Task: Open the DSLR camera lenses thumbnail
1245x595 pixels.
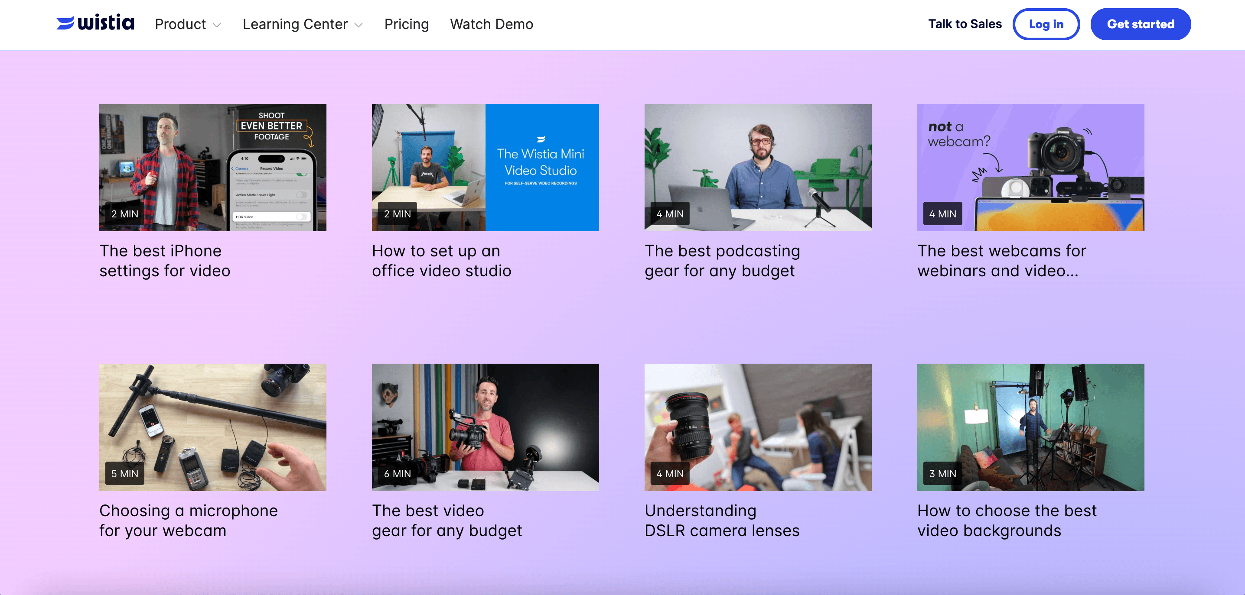Action: pos(758,427)
